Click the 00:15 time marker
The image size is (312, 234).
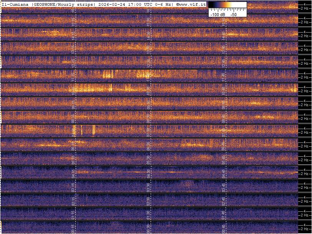[73, 227]
